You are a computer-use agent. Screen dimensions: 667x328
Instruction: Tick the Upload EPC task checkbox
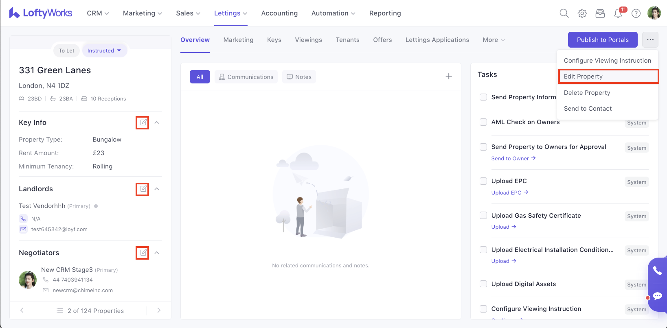click(x=483, y=181)
